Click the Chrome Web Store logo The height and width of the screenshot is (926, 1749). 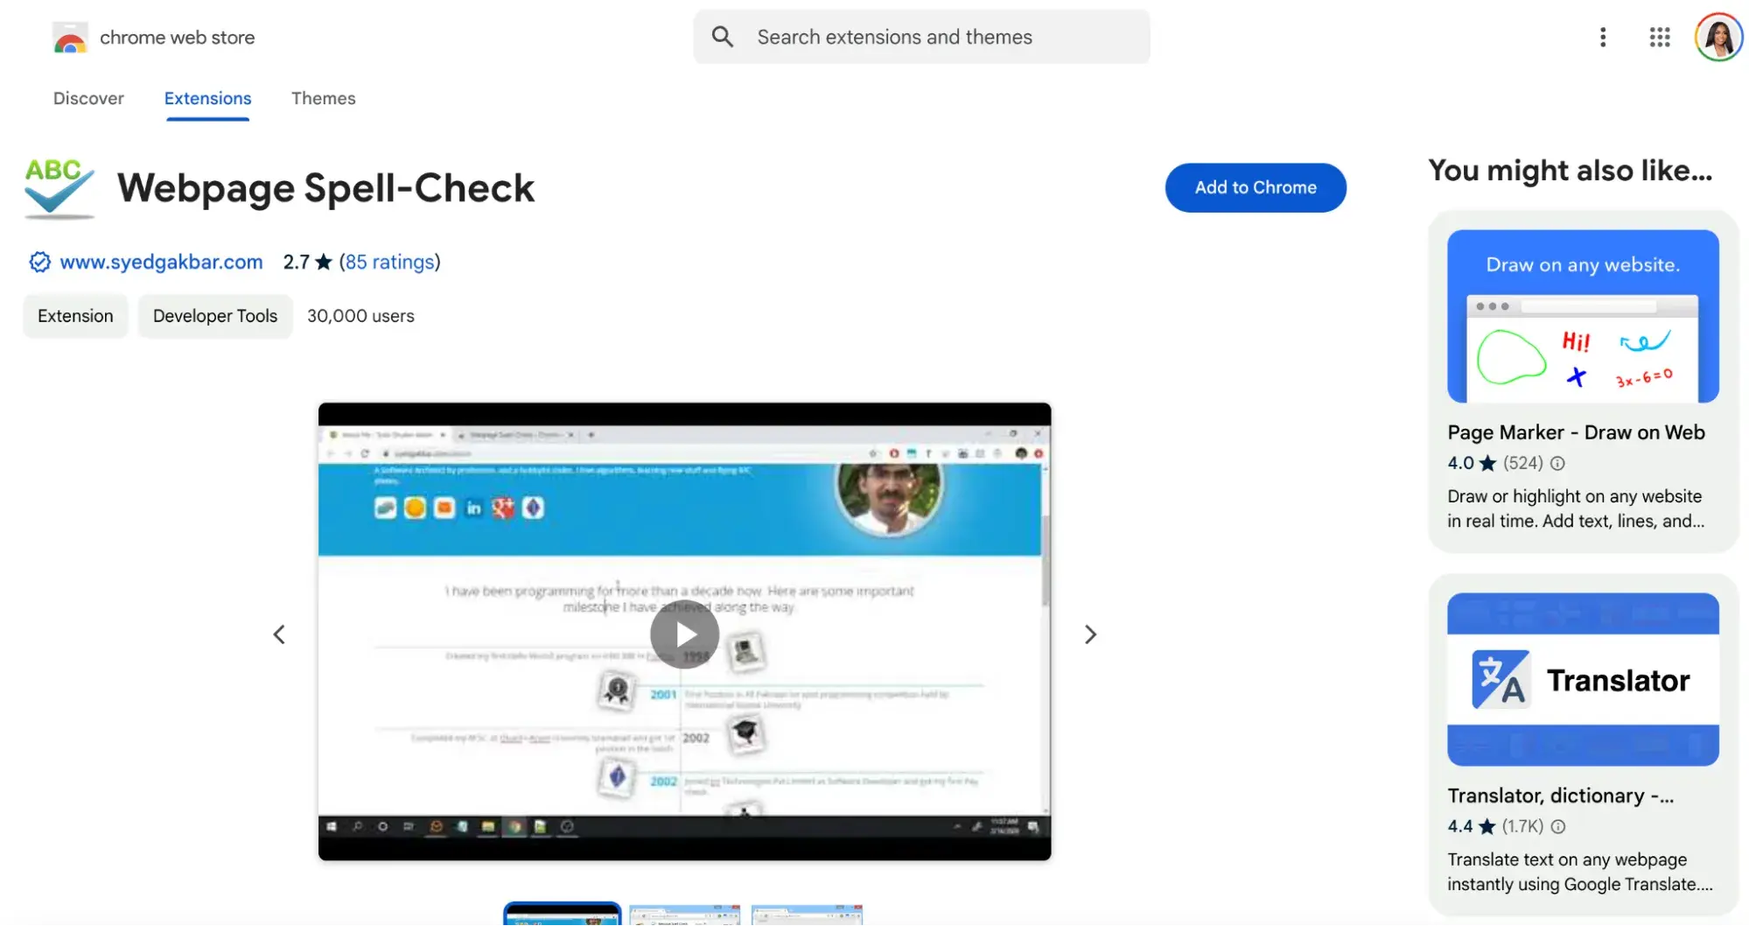click(x=70, y=38)
